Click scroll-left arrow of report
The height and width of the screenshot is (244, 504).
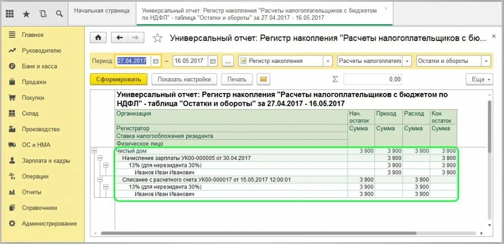coord(95,233)
